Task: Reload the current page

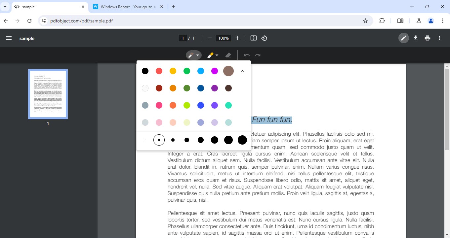Action: [29, 21]
